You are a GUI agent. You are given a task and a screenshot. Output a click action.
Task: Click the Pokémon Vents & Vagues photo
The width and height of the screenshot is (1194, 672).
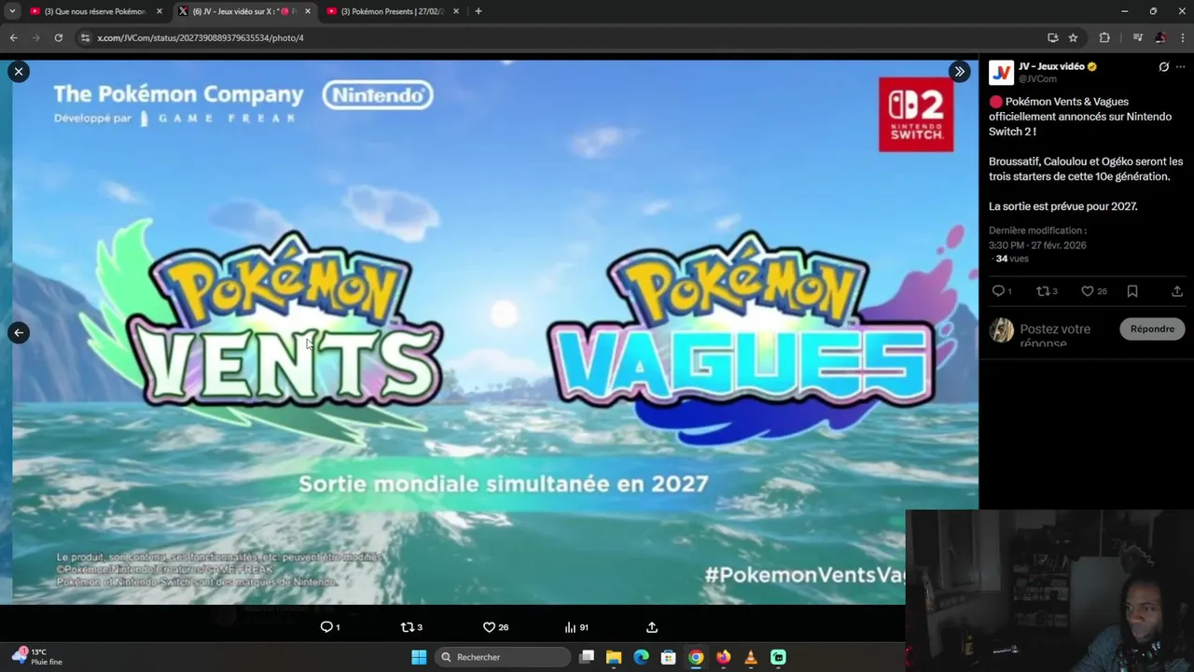[494, 332]
